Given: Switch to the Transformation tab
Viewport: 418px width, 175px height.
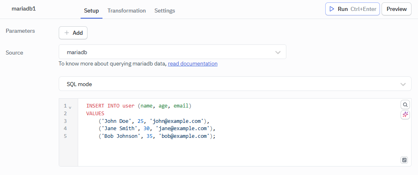Looking at the screenshot, I should pyautogui.click(x=126, y=11).
